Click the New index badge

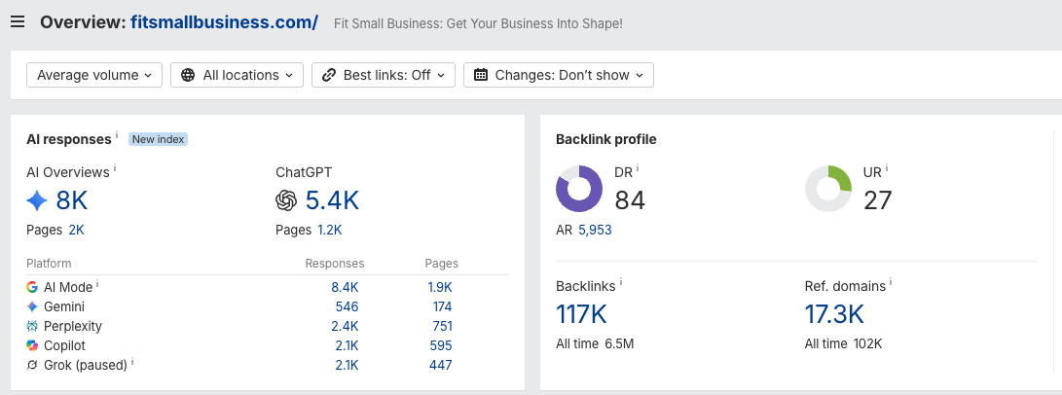[x=158, y=139]
